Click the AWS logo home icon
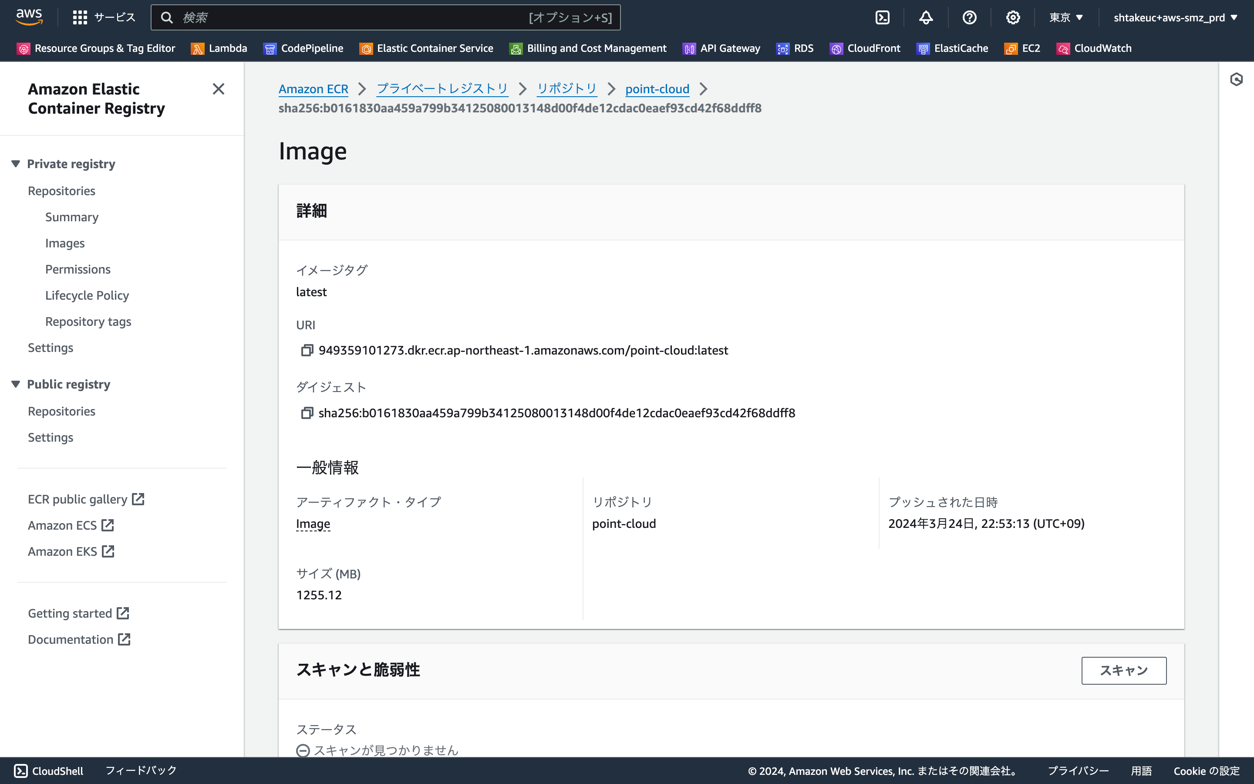1254x784 pixels. (29, 17)
